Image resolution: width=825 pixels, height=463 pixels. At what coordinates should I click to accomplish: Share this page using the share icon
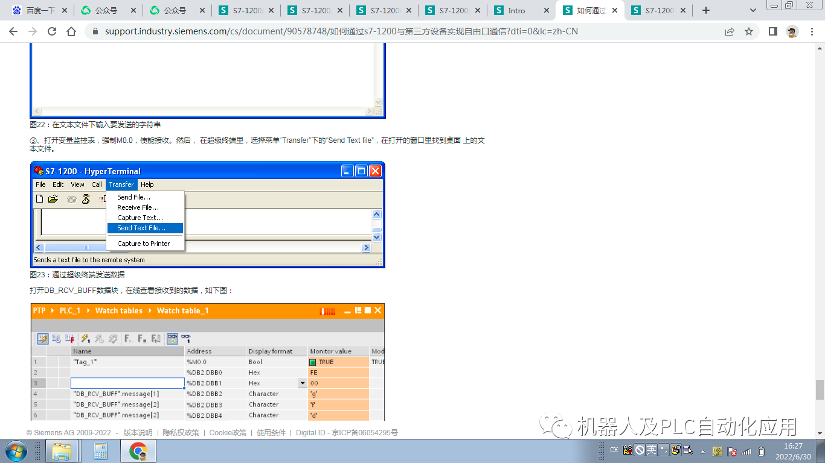(x=730, y=31)
